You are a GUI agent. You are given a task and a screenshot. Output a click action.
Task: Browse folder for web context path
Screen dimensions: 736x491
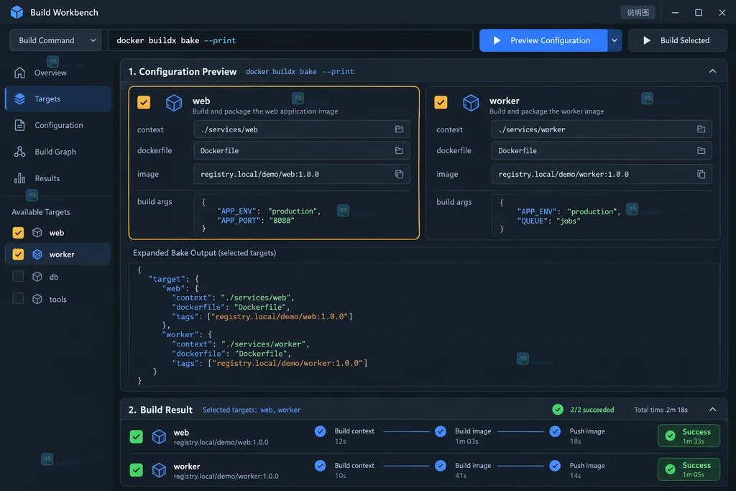click(399, 129)
